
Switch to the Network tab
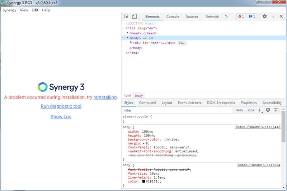[x=212, y=16]
